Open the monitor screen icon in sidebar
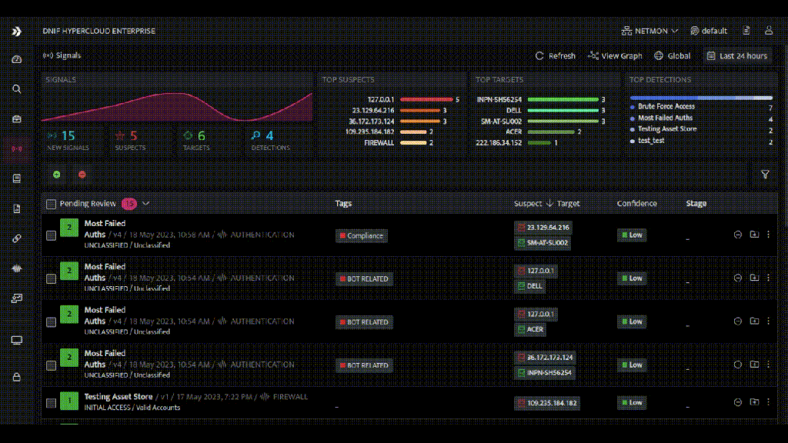Image resolution: width=788 pixels, height=443 pixels. [x=17, y=341]
